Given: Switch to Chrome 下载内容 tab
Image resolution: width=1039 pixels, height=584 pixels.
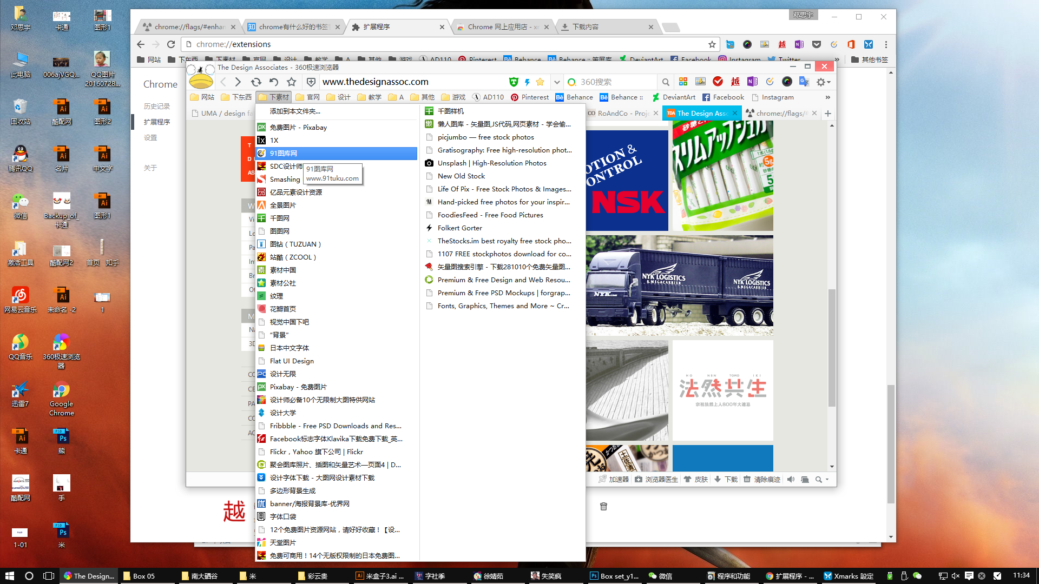Looking at the screenshot, I should tap(607, 27).
